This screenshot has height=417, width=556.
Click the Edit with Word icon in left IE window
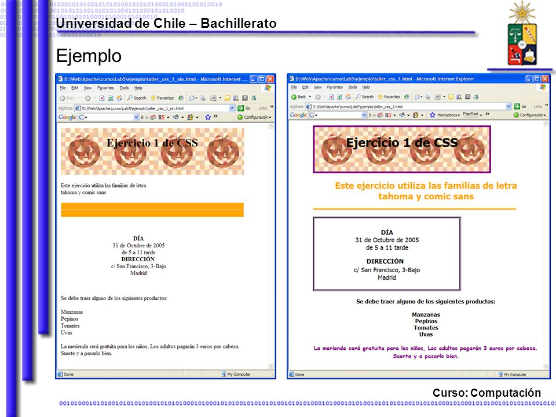[213, 98]
